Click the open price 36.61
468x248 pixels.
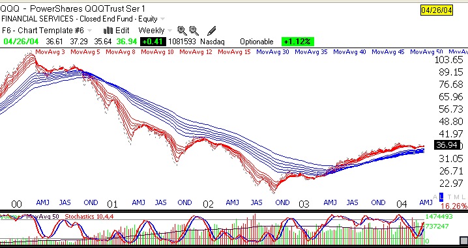[54, 42]
